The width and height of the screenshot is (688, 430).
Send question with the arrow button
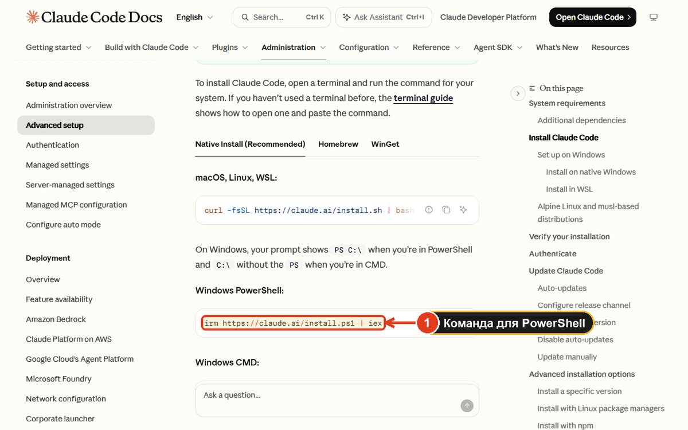(467, 406)
